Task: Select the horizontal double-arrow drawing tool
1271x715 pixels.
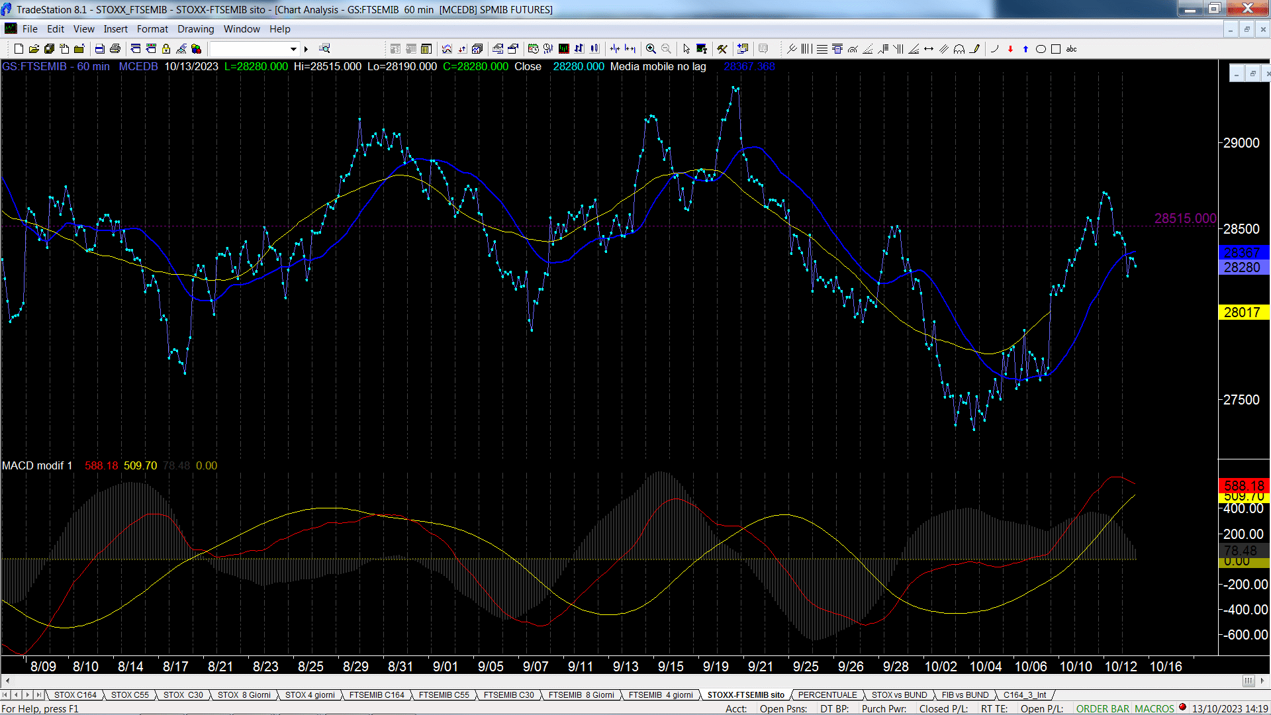Action: [x=929, y=49]
